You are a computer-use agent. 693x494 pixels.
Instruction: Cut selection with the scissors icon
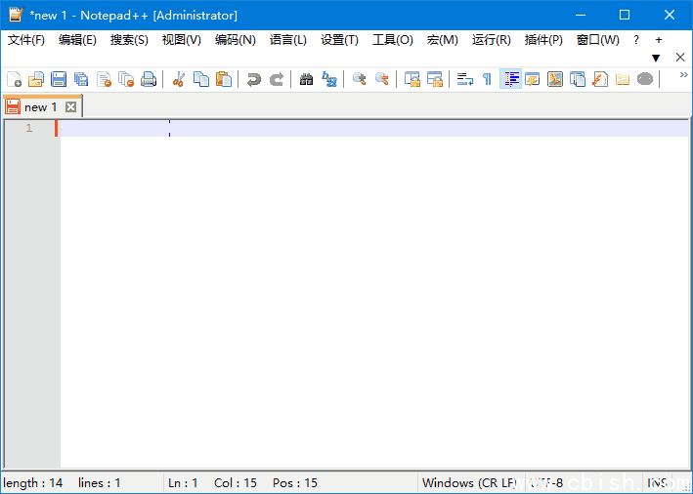click(x=179, y=79)
